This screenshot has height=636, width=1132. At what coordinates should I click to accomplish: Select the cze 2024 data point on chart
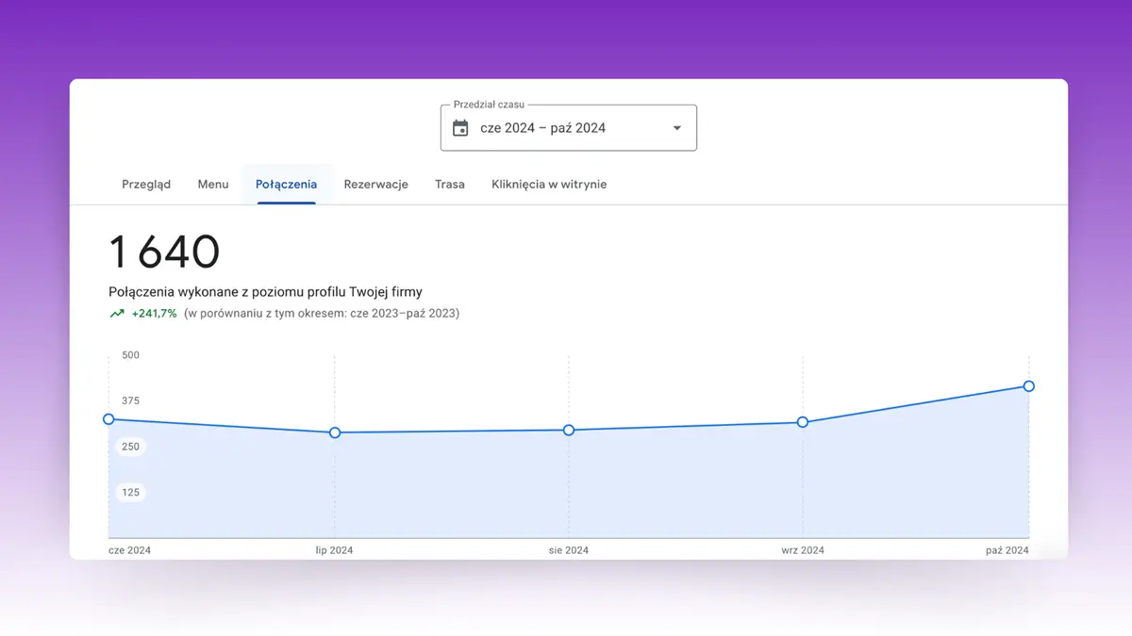pyautogui.click(x=108, y=419)
